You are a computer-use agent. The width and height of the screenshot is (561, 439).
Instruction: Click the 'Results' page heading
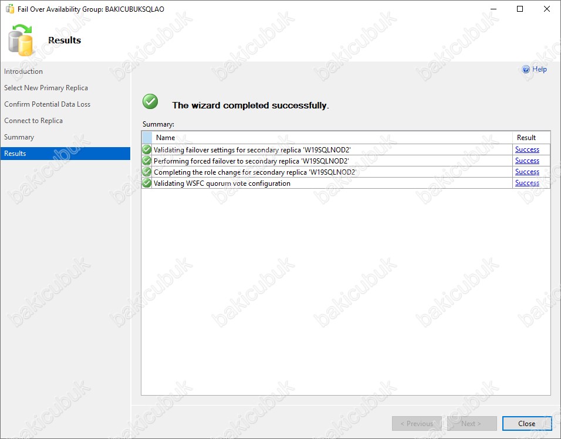coord(65,40)
